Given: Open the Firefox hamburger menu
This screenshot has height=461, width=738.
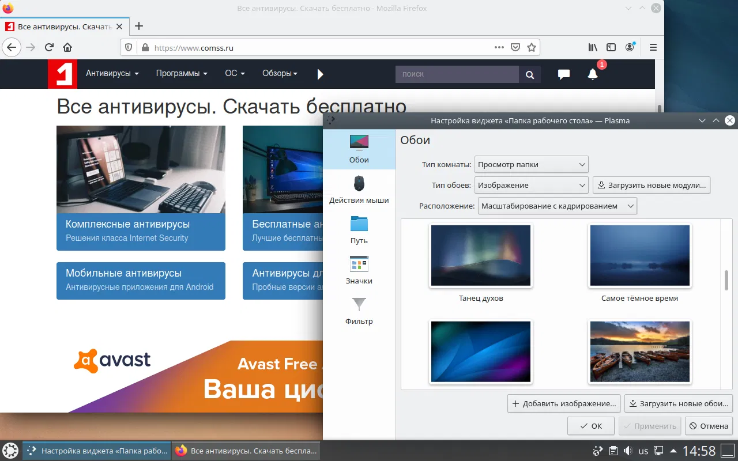Looking at the screenshot, I should pyautogui.click(x=653, y=48).
